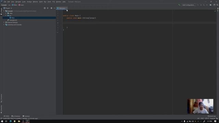The height and width of the screenshot is (123, 219).
Task: Click the IntelliJ IDEA update notification text
Action: (21, 119)
